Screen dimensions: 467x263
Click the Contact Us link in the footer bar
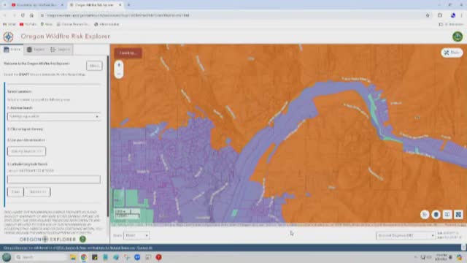tap(144, 248)
